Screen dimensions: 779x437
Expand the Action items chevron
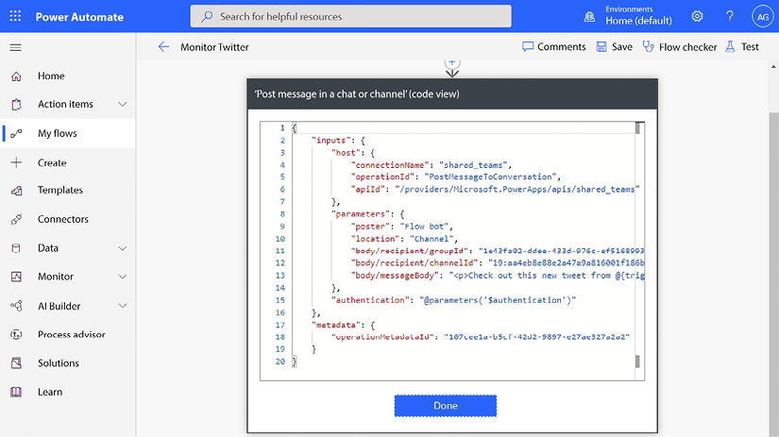[x=122, y=104]
